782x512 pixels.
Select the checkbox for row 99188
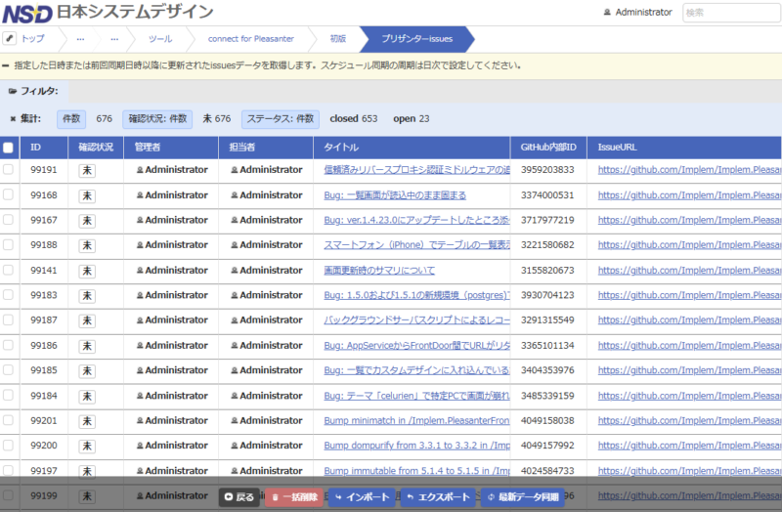coord(9,245)
